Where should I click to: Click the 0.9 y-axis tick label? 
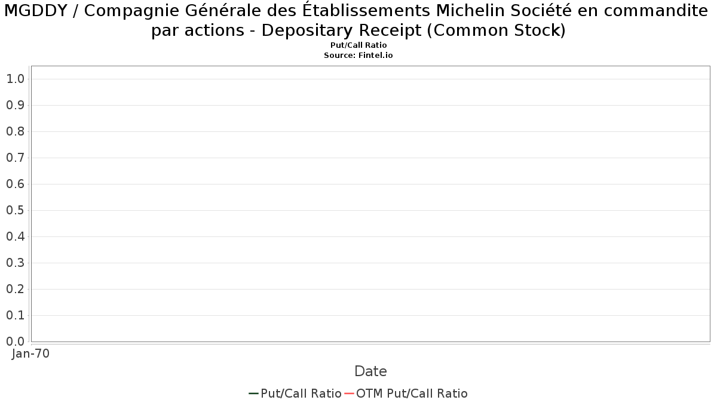coord(15,105)
